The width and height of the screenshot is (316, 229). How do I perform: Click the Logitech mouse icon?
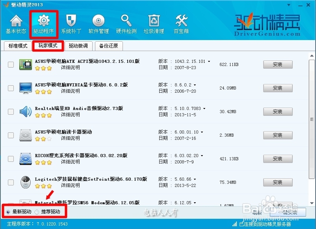click(x=26, y=182)
